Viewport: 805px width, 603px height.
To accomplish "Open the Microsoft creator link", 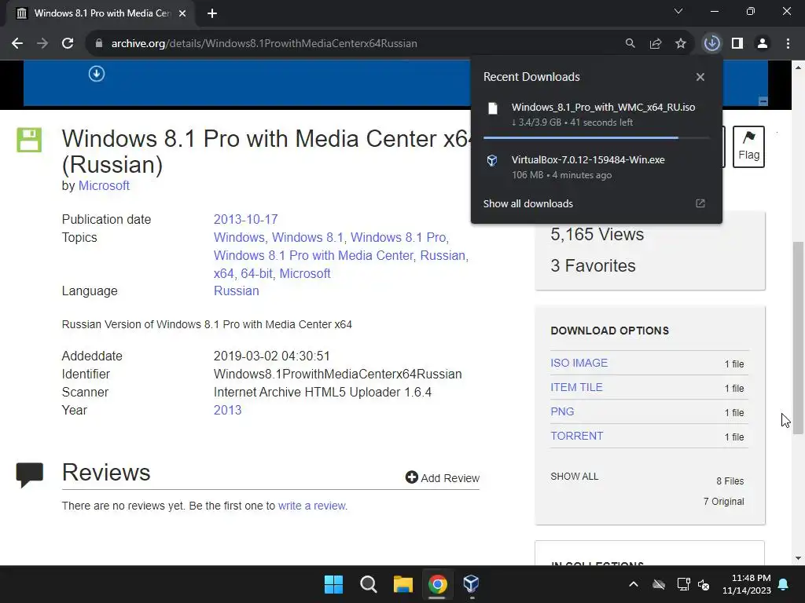I will [104, 185].
